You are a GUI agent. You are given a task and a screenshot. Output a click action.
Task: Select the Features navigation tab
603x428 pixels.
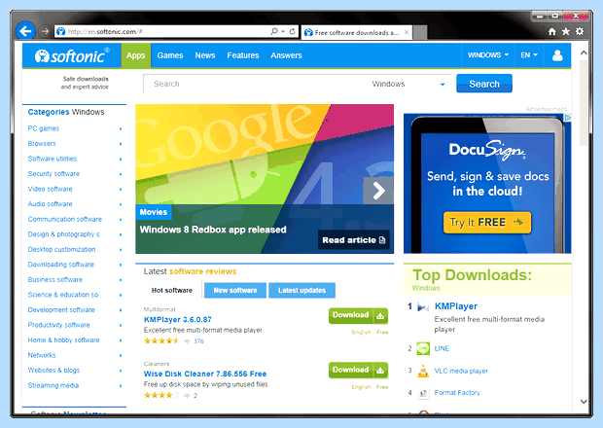[x=243, y=55]
